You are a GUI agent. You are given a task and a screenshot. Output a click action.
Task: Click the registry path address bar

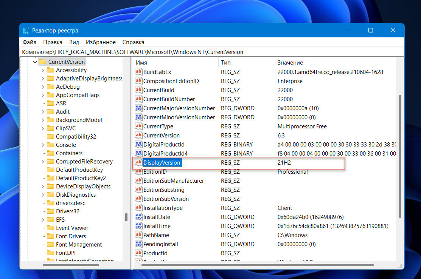coord(212,52)
